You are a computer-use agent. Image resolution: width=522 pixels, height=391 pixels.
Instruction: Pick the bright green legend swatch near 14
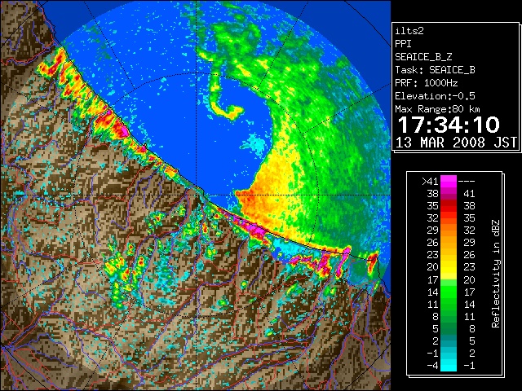pos(449,292)
